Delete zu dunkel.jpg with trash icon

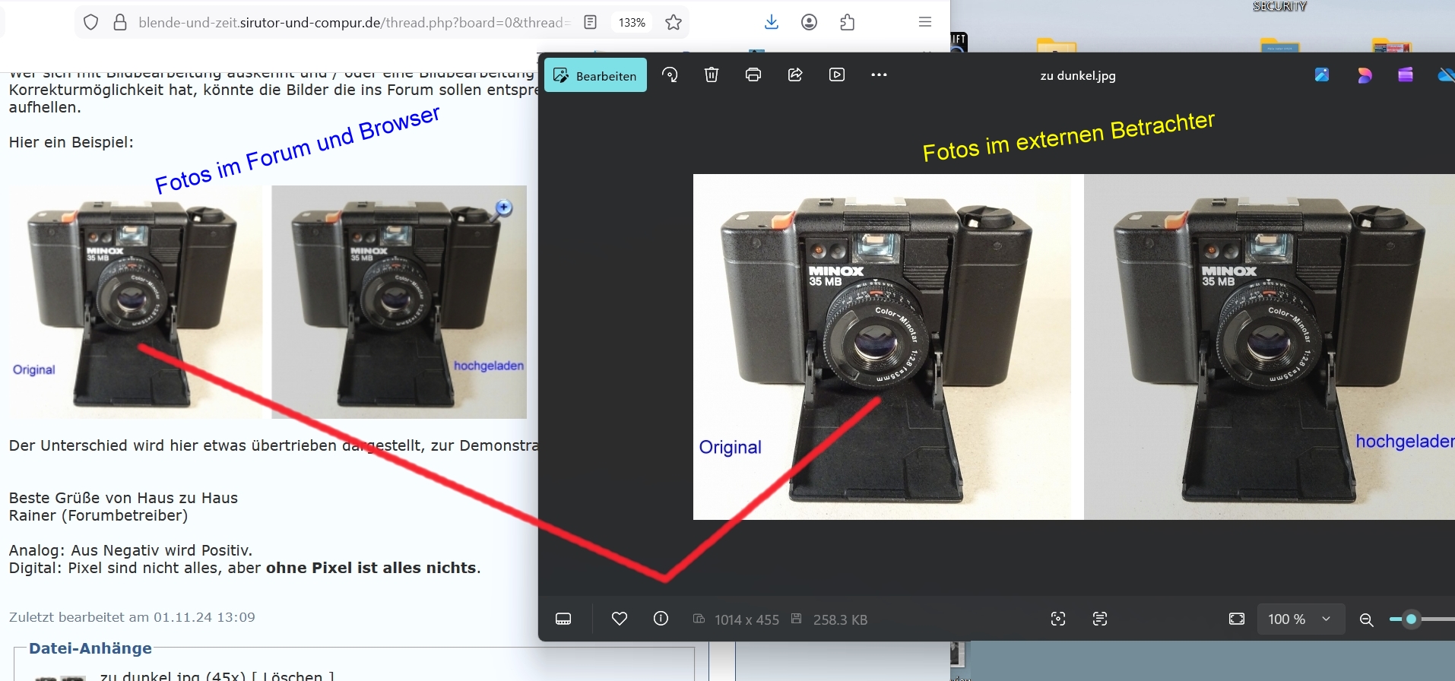point(712,74)
